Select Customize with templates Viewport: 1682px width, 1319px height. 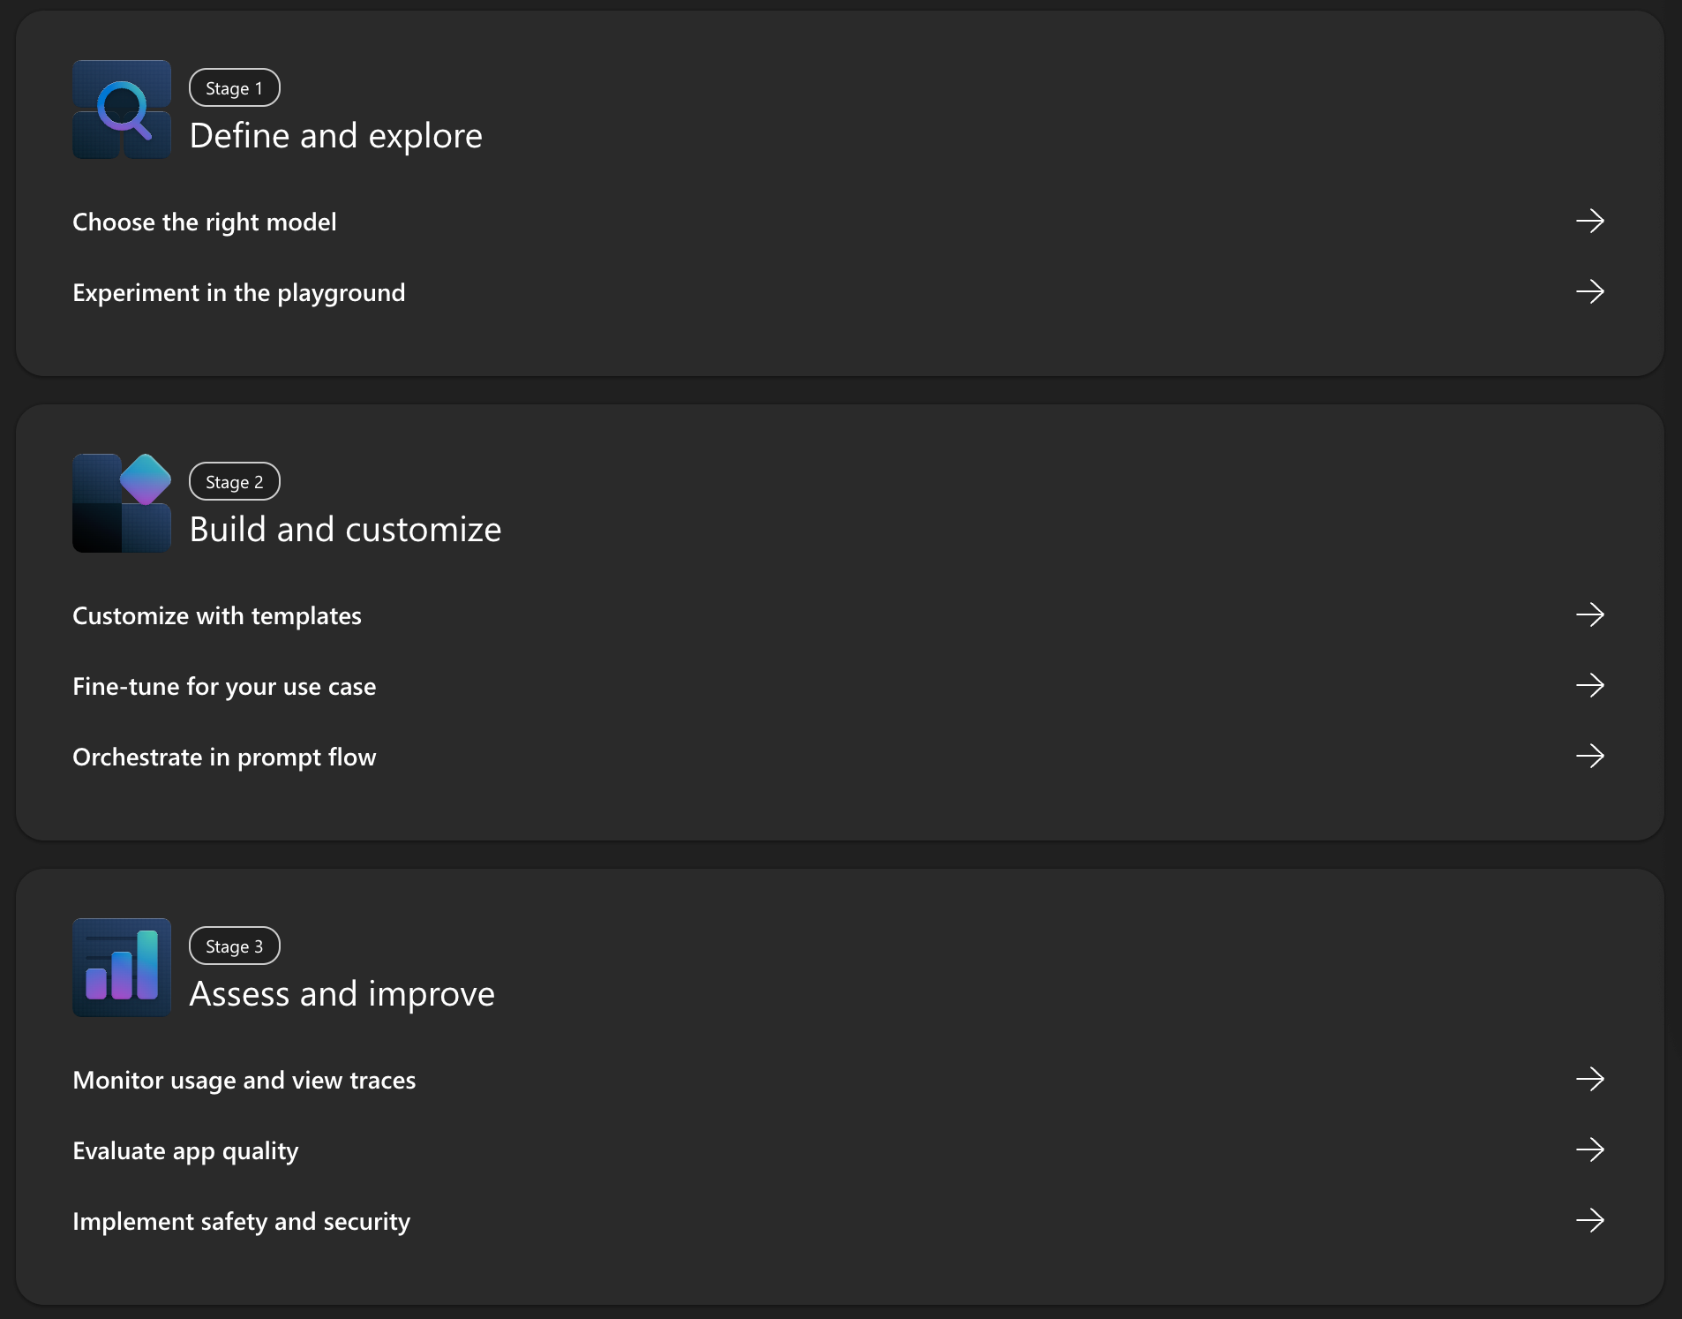pos(217,615)
